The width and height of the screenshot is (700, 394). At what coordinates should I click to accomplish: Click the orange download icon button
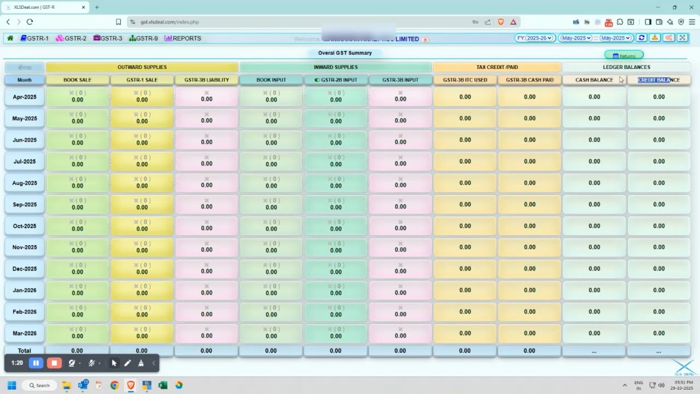click(x=655, y=38)
